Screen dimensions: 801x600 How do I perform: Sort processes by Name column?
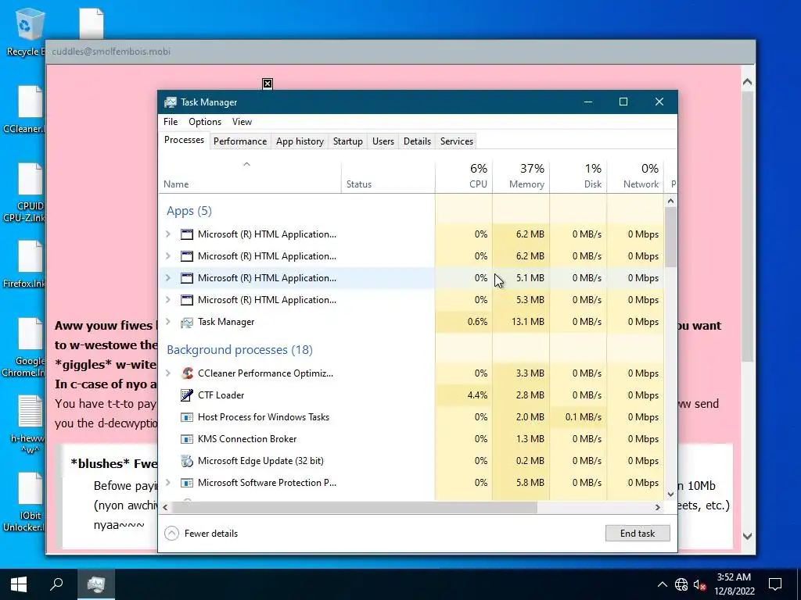[250, 177]
